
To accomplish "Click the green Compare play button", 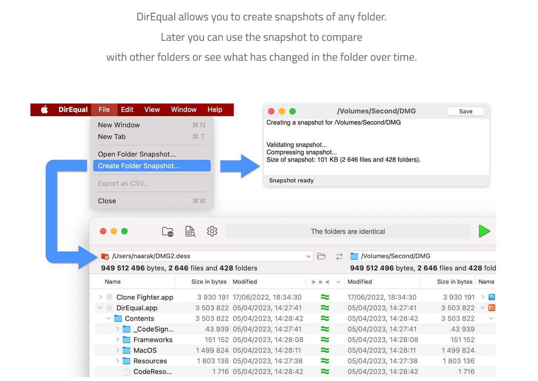I will point(484,231).
